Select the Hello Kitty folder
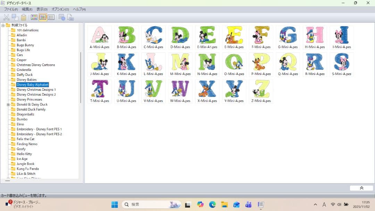This screenshot has height=211, width=375. 24,154
